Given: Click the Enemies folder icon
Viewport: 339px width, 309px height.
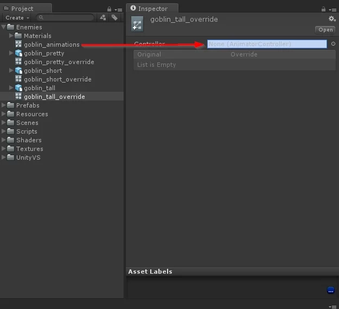Looking at the screenshot, I should (10, 27).
